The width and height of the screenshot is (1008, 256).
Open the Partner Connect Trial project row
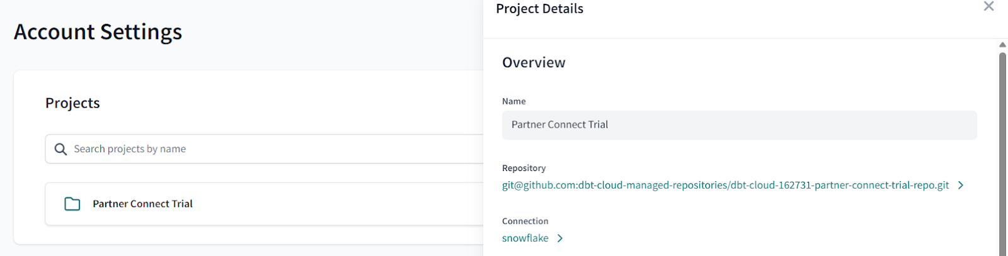pos(265,204)
